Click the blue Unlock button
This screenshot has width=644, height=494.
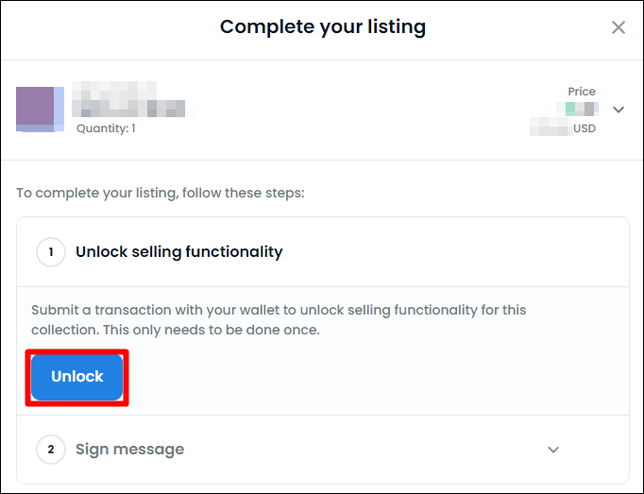click(76, 377)
